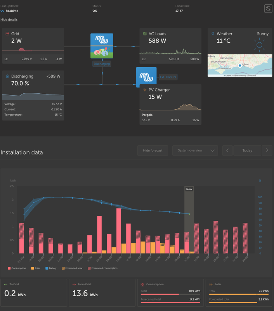The width and height of the screenshot is (274, 311).
Task: Click the battery voltage 49.53 V
Action: point(57,104)
